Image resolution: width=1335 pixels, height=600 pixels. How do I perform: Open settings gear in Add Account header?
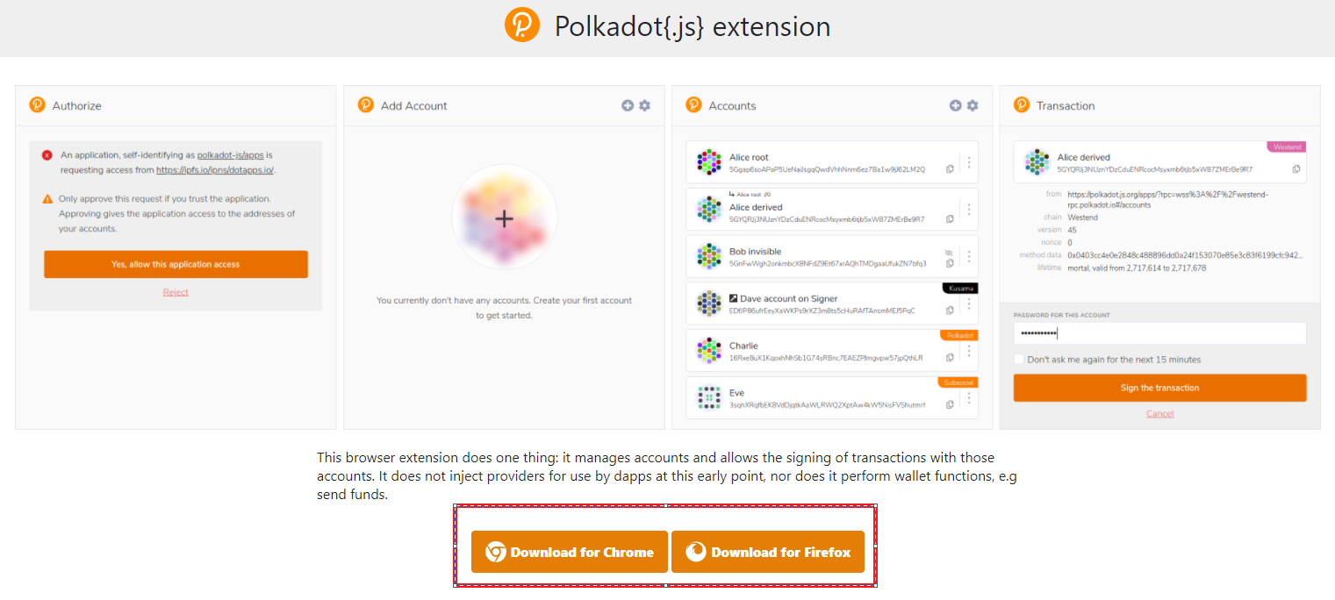coord(645,105)
